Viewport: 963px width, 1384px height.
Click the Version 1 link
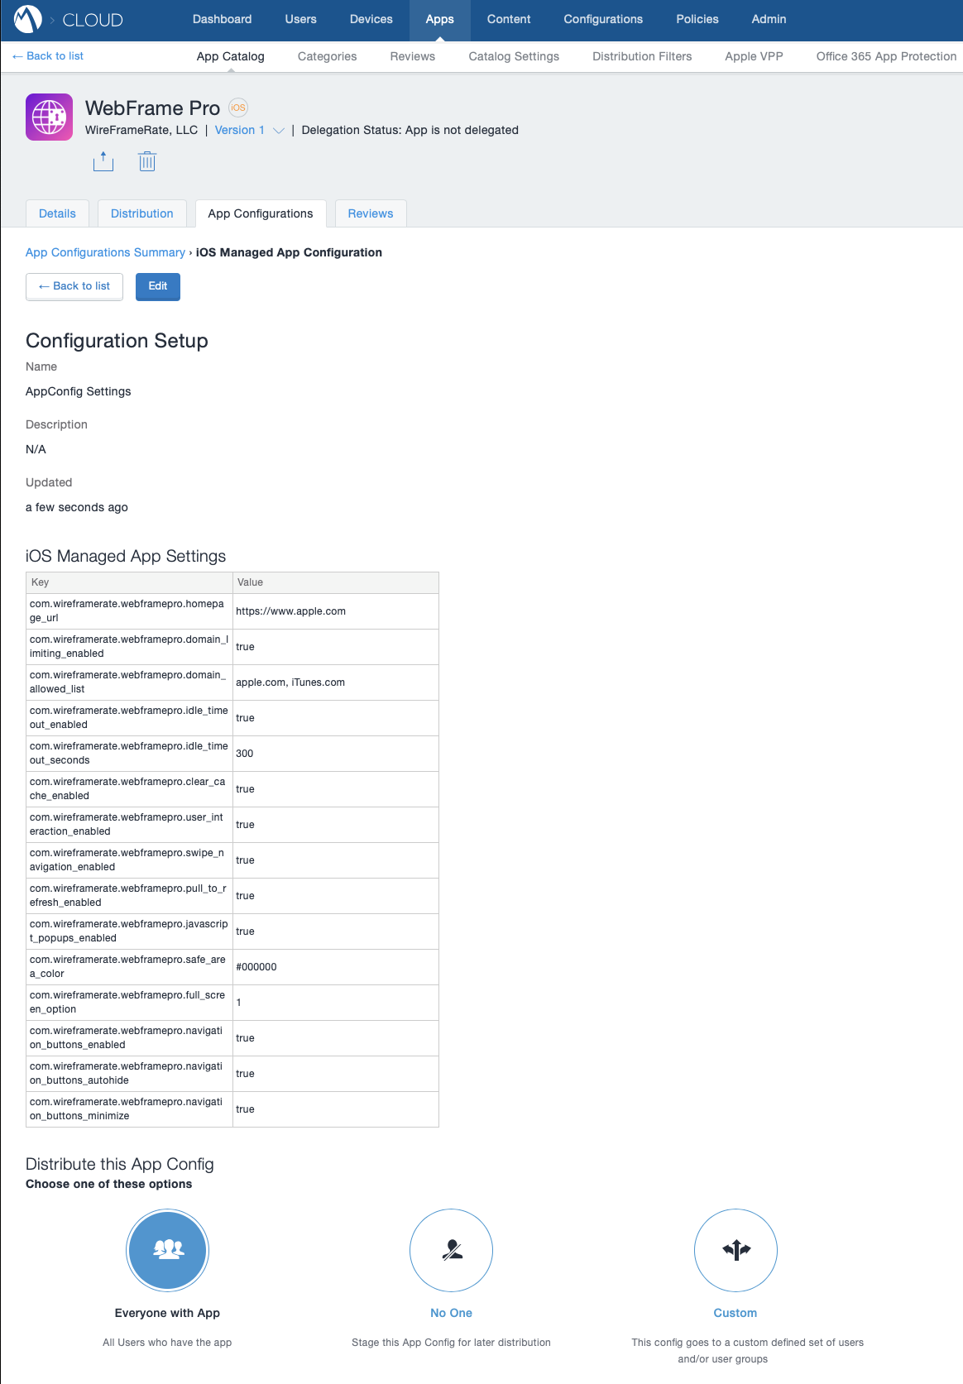tap(240, 130)
